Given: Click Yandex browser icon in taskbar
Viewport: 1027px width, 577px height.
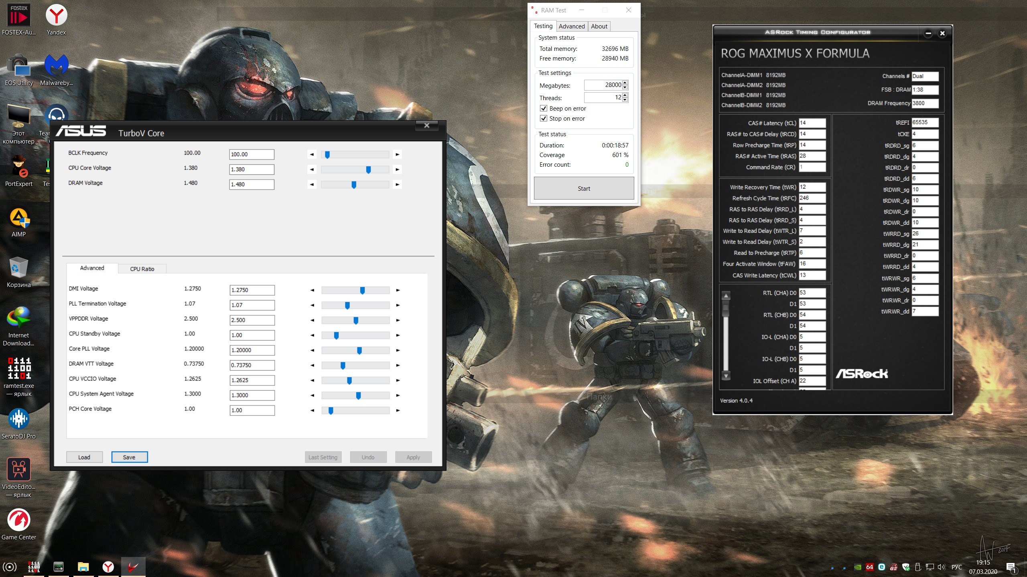Looking at the screenshot, I should (x=108, y=567).
